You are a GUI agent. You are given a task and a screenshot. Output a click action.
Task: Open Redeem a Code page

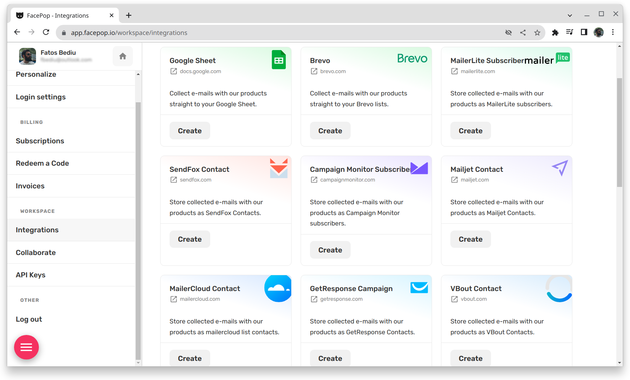tap(71, 163)
